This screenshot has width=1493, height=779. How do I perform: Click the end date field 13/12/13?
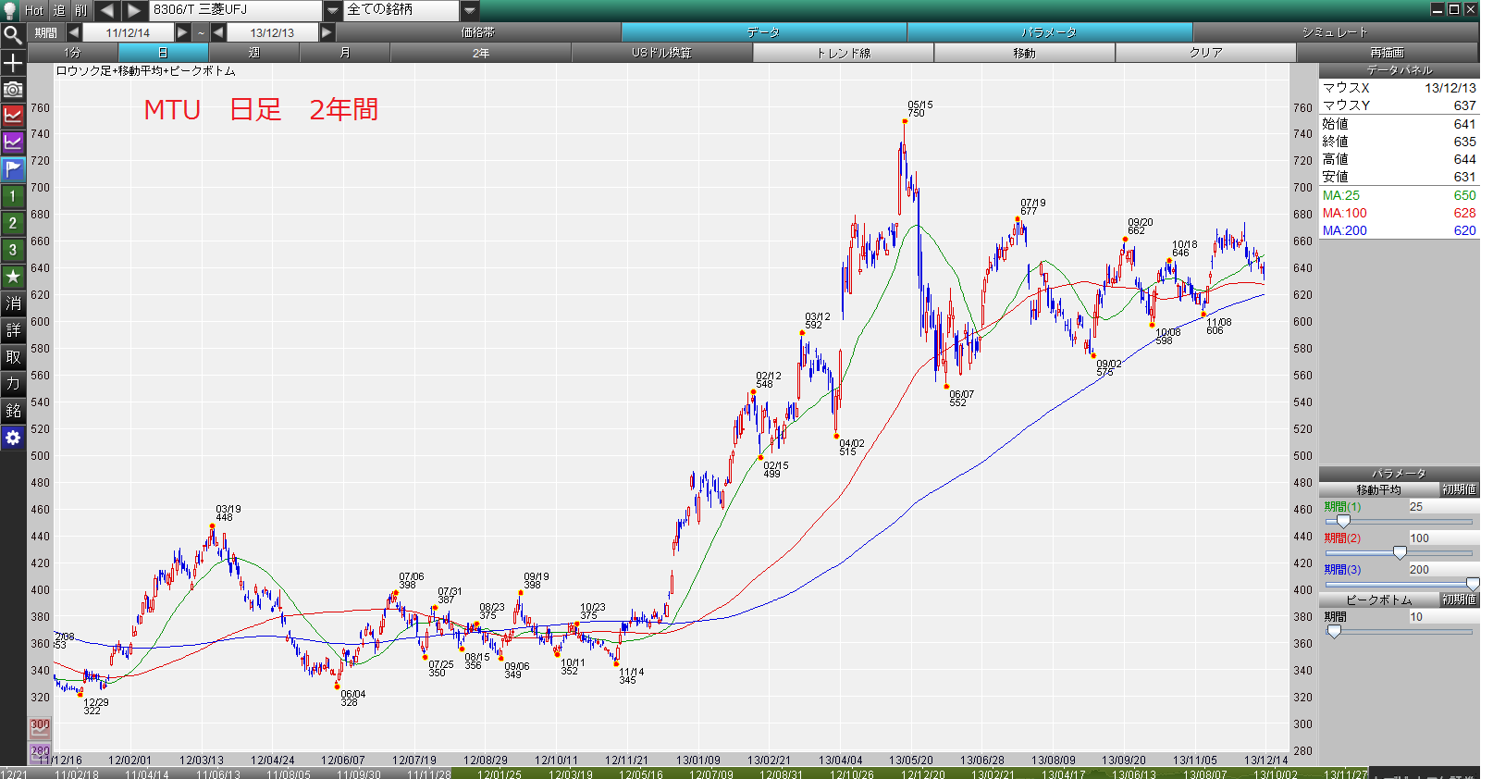[x=273, y=32]
